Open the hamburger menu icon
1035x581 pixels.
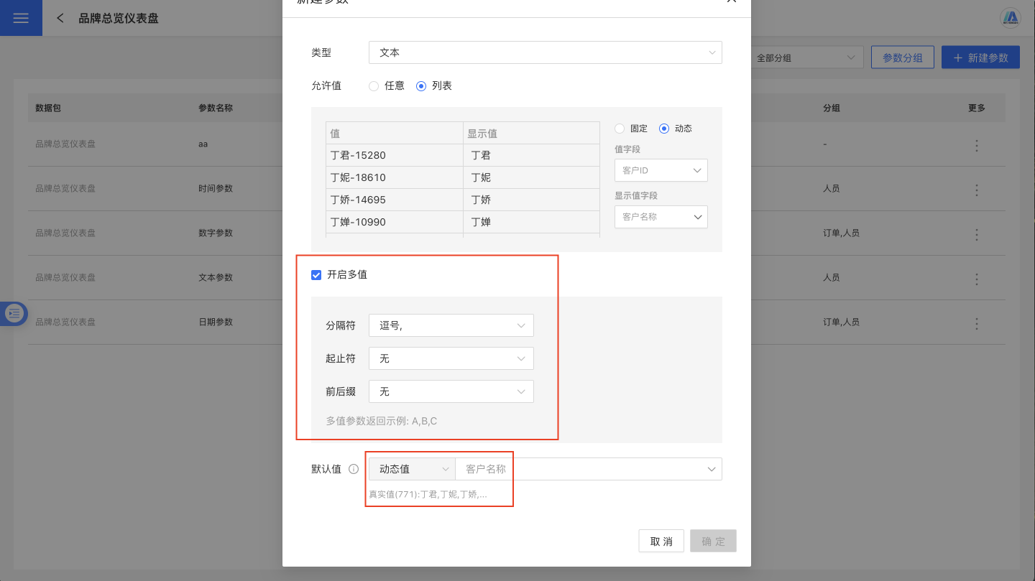(21, 18)
